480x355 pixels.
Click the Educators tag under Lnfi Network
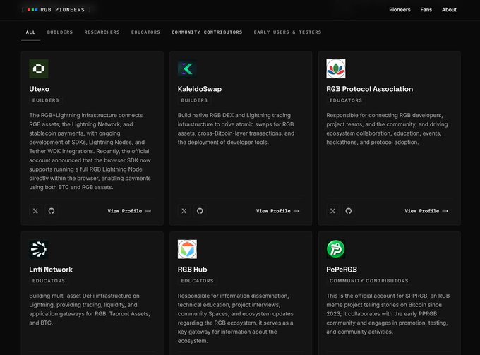click(x=49, y=281)
